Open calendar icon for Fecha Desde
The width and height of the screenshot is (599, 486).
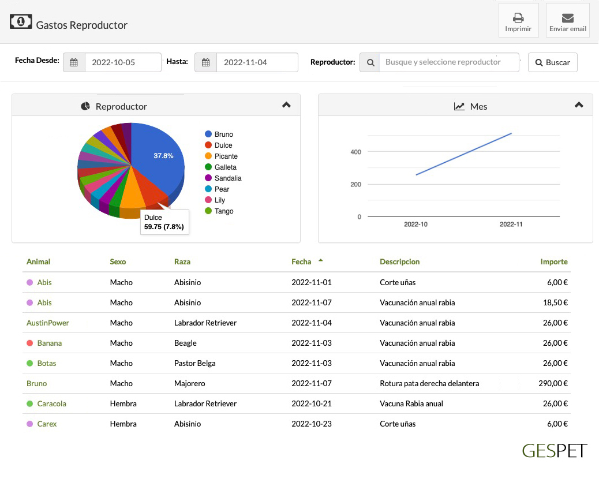pyautogui.click(x=74, y=62)
